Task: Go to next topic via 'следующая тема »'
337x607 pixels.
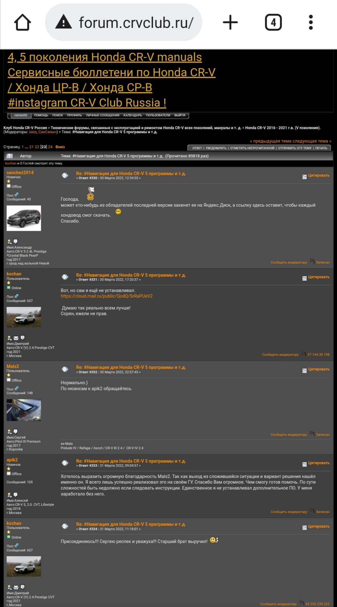Action: [312, 141]
